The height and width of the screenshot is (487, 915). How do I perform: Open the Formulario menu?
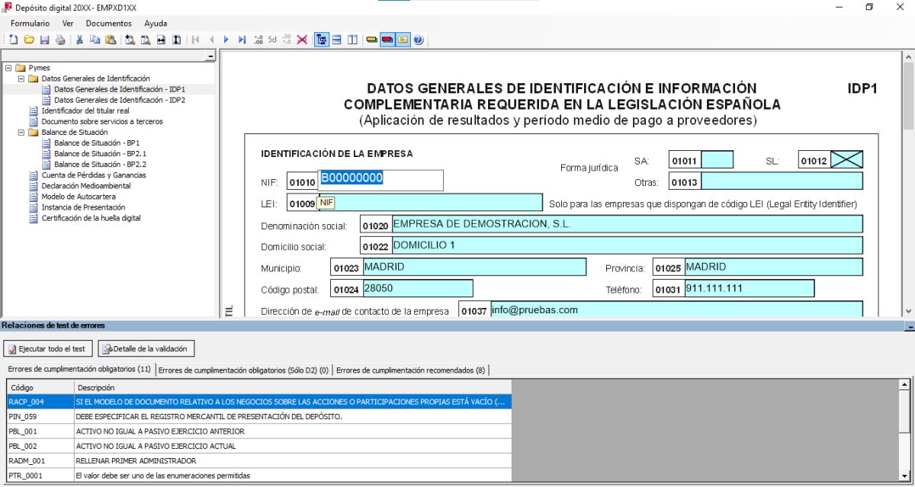[x=30, y=24]
